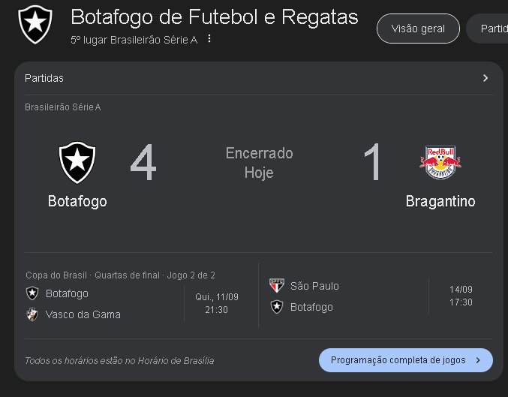Viewport: 508px width, 397px height.
Task: Click the Botafogo crest under São Paulo
Action: pyautogui.click(x=277, y=307)
